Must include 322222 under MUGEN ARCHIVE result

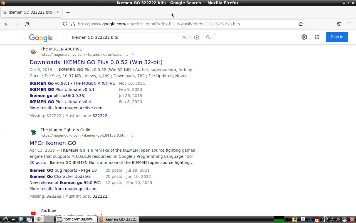pyautogui.click(x=100, y=116)
